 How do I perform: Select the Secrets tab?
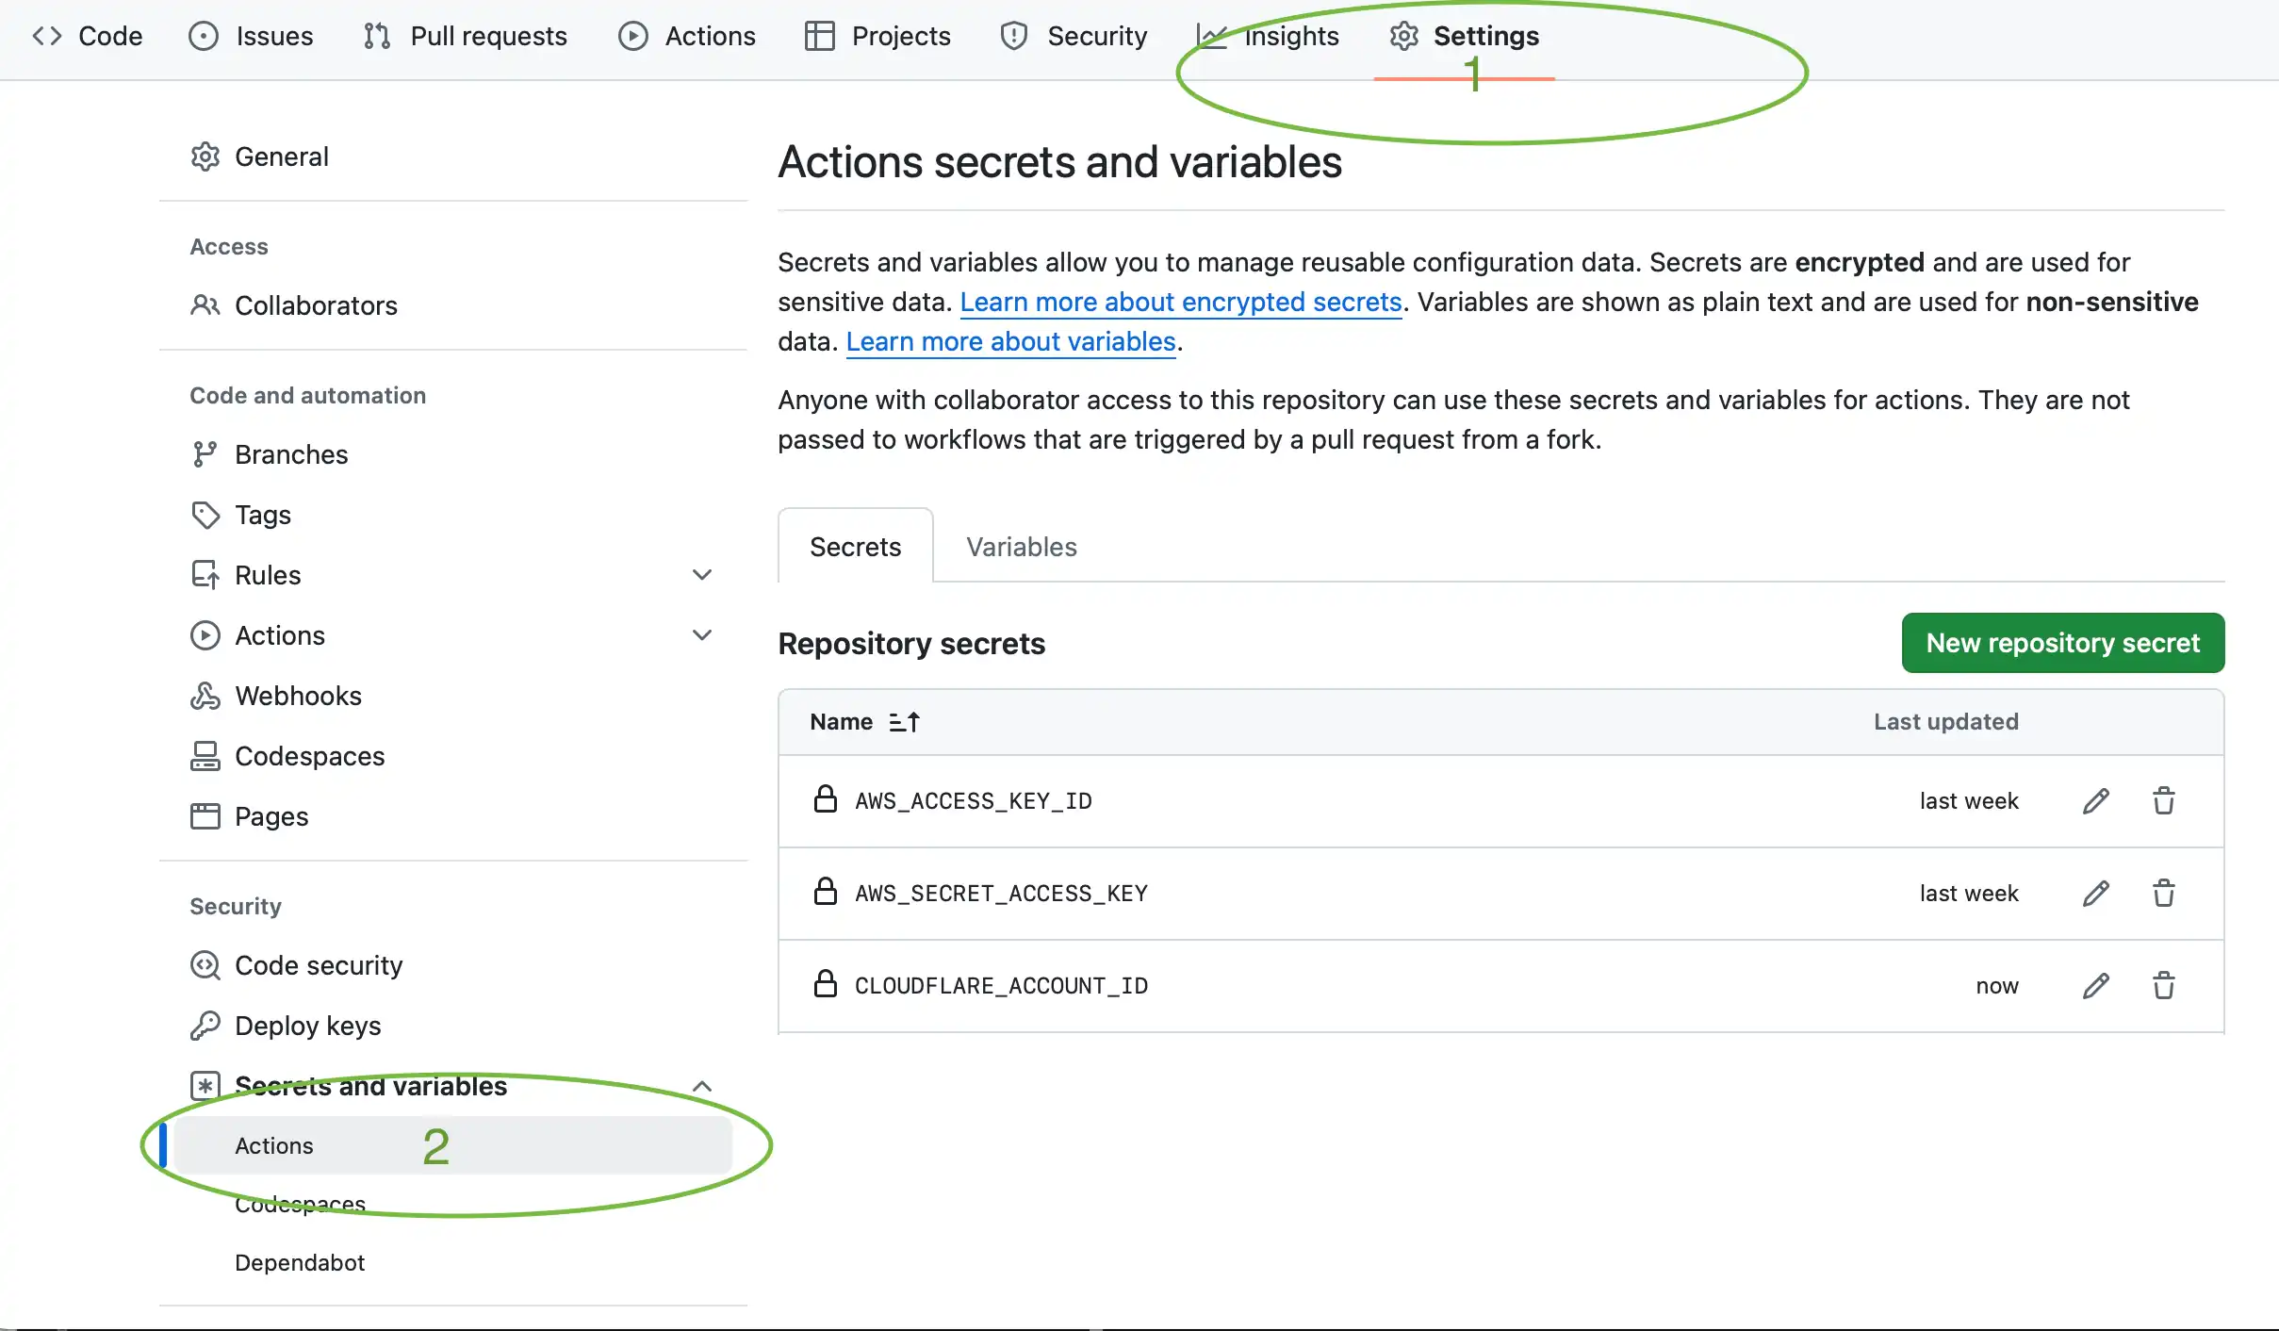pos(855,547)
